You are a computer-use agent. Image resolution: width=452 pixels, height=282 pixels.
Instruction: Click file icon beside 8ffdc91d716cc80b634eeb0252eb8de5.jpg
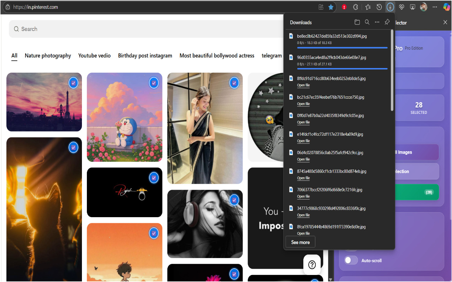291,78
